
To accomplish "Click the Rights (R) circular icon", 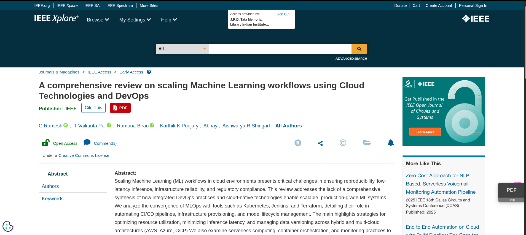I will [298, 143].
